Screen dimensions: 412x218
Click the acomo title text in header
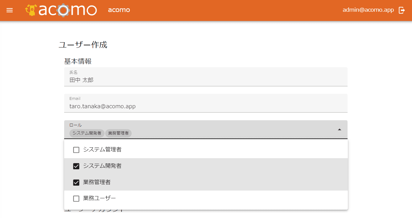tap(119, 10)
